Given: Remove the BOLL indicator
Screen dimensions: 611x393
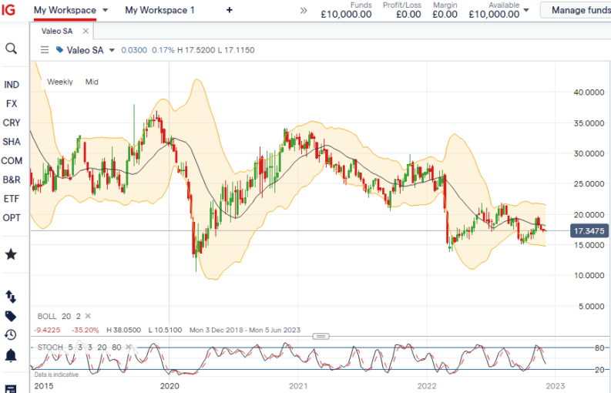Looking at the screenshot, I should [x=88, y=316].
